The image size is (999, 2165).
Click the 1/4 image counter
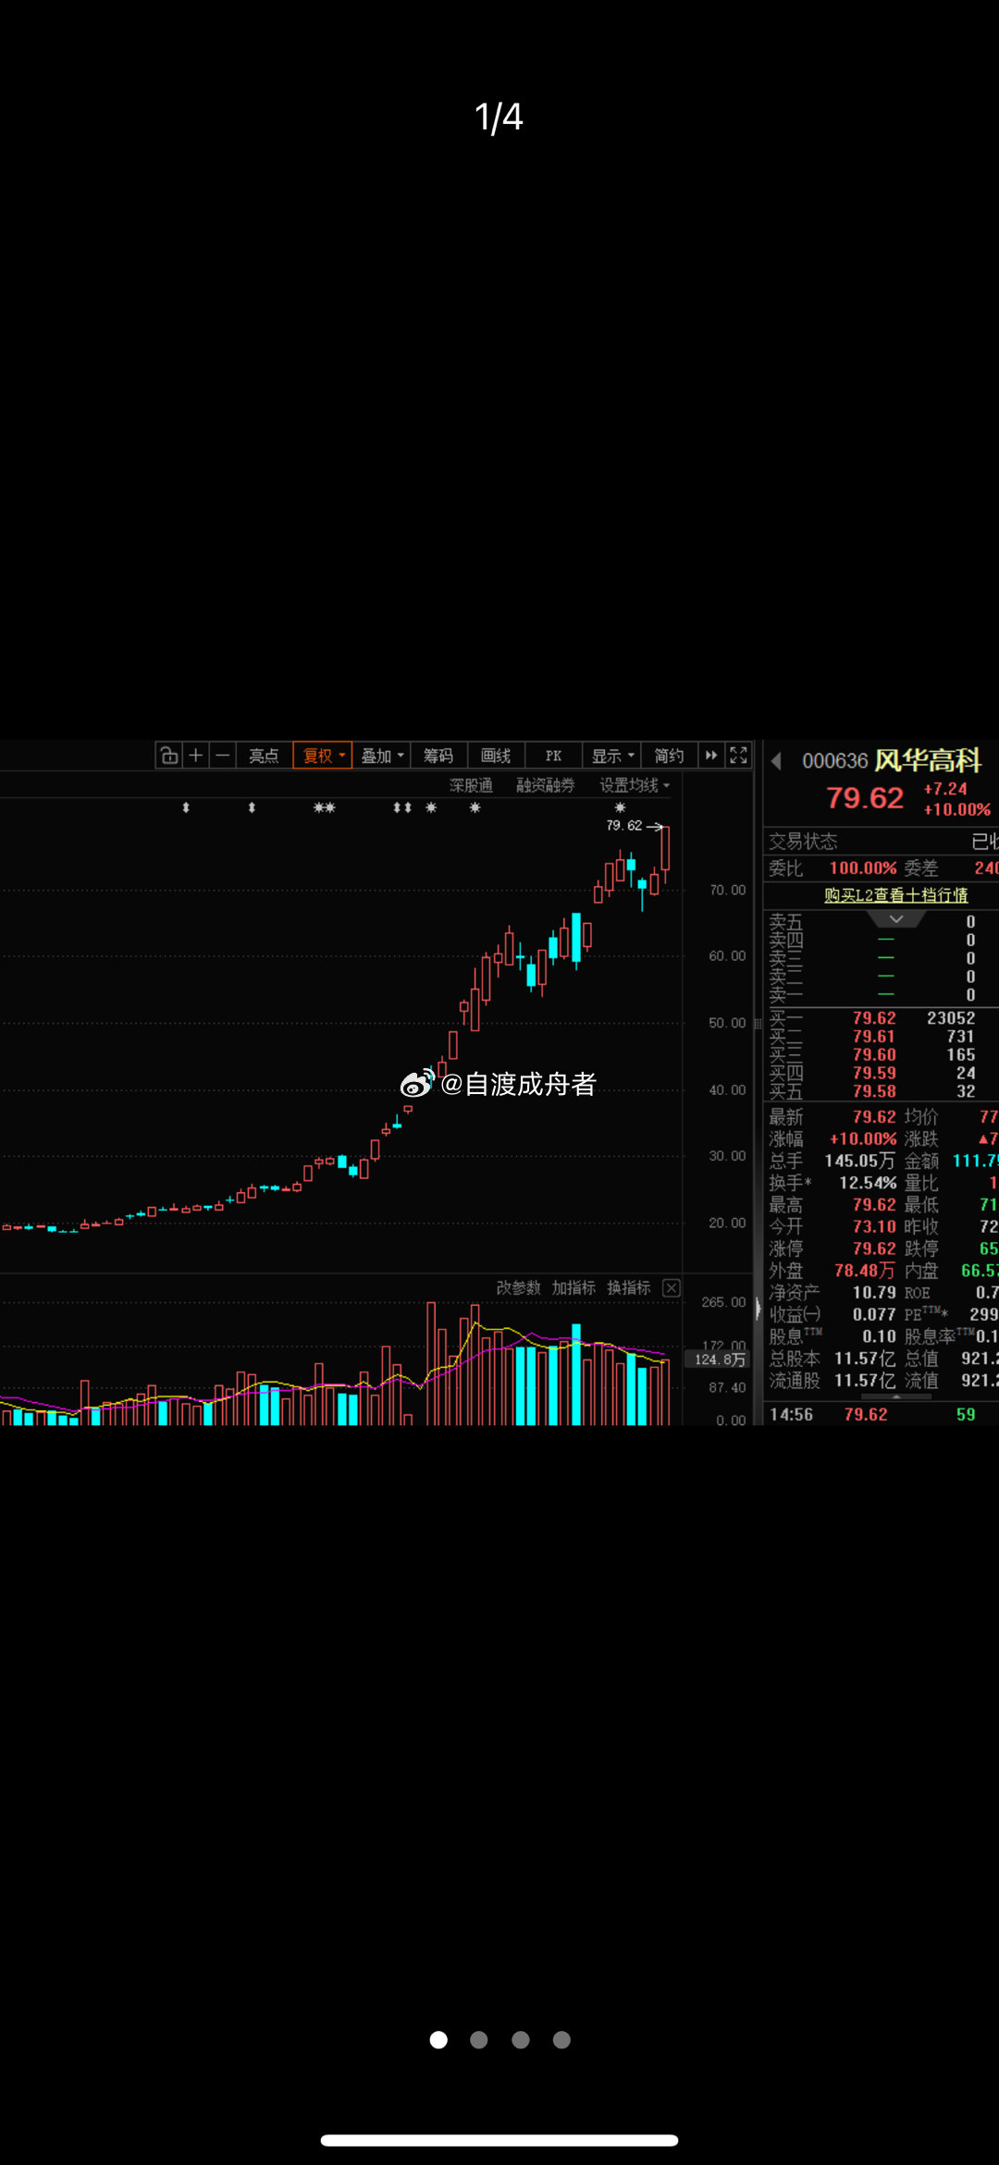499,117
